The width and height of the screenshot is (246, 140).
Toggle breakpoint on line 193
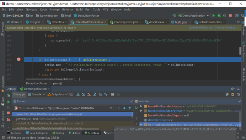(19, 59)
